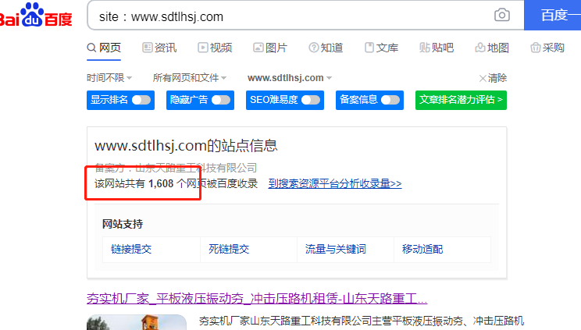Switch to the 文库 tab
The image size is (581, 330).
point(382,48)
